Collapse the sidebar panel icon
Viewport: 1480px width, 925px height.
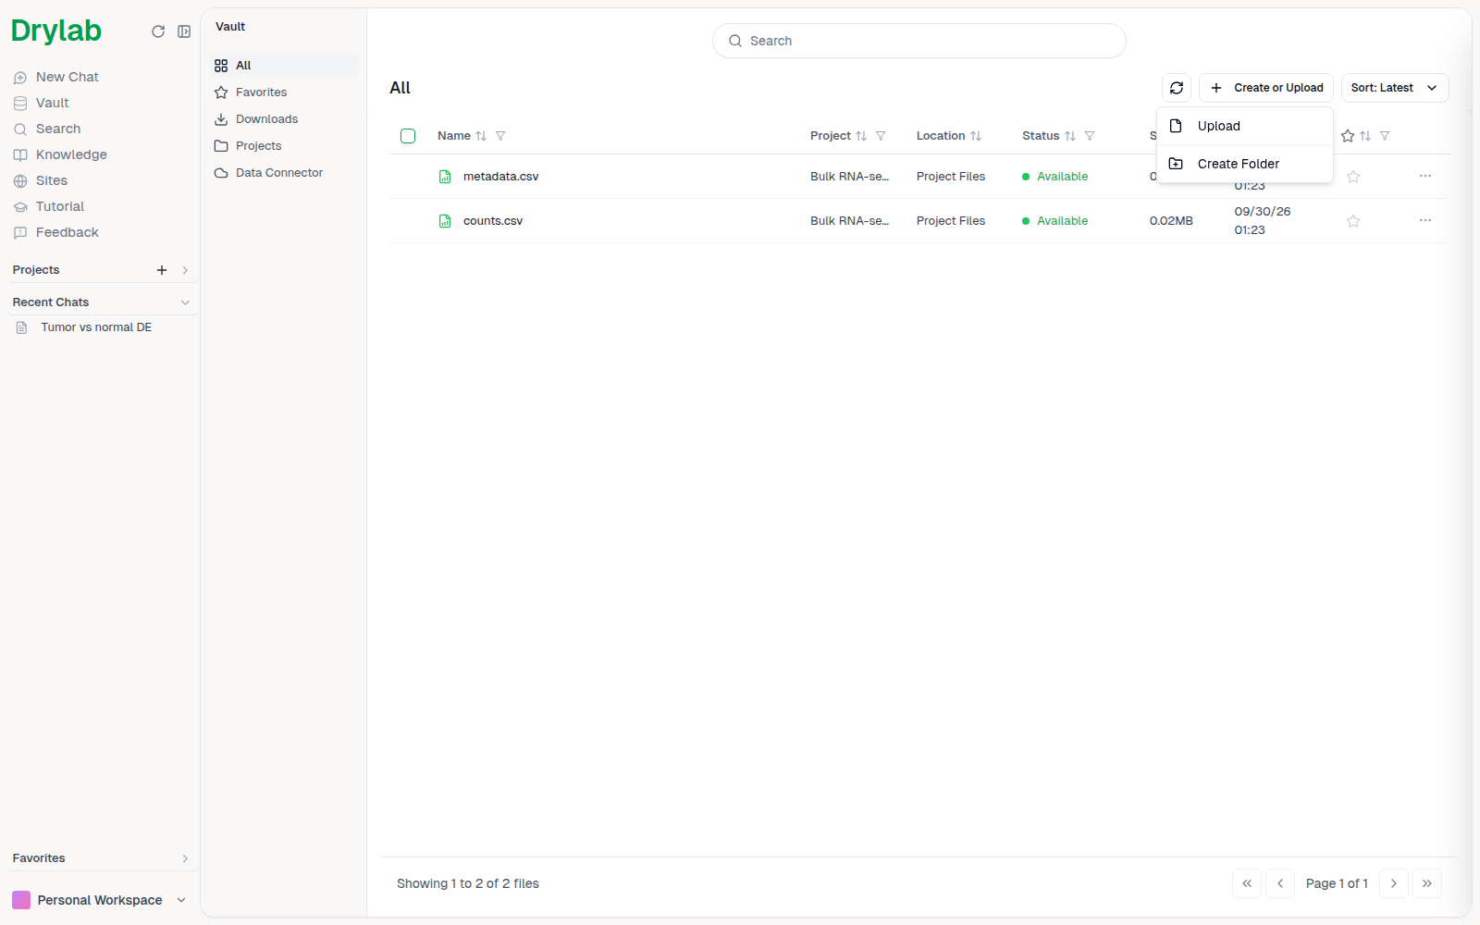(184, 31)
